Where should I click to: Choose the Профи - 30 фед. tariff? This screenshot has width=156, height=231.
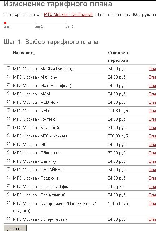click(x=8, y=186)
